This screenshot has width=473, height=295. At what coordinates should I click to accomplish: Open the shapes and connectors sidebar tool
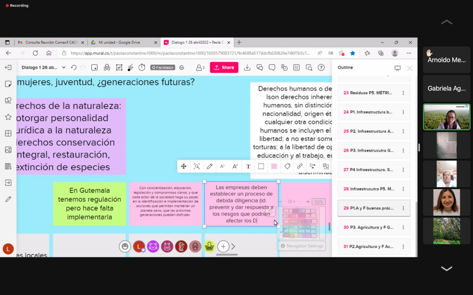[8, 100]
